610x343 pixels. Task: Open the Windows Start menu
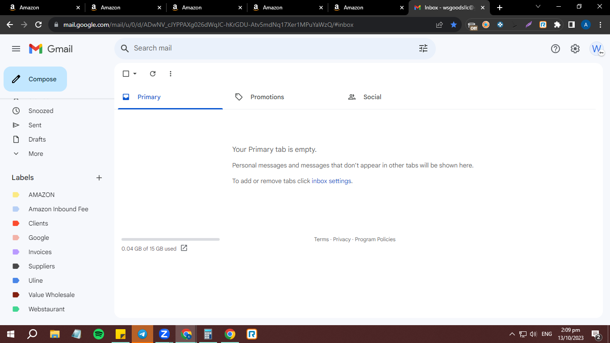pos(11,334)
